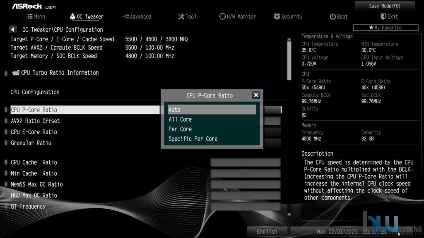Click the Advanced tab star icon

coord(126,17)
